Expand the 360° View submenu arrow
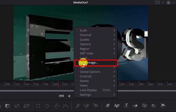176x112 pixels. point(114,53)
